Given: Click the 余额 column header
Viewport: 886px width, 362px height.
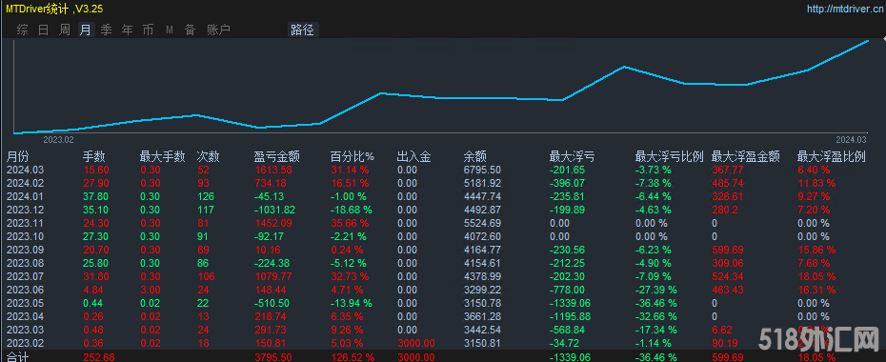Looking at the screenshot, I should [474, 156].
